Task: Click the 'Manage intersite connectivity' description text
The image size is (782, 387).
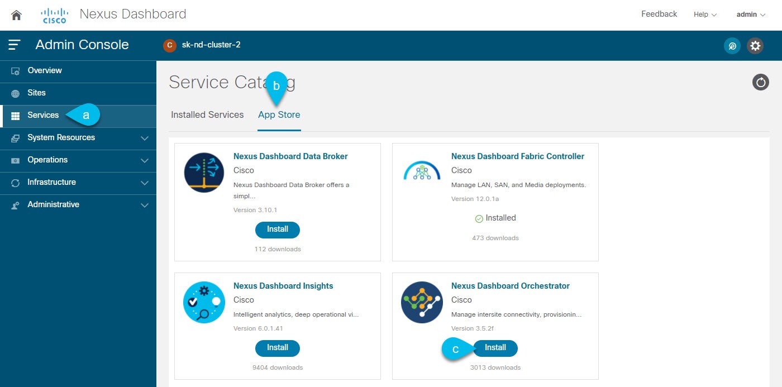Action: click(516, 314)
